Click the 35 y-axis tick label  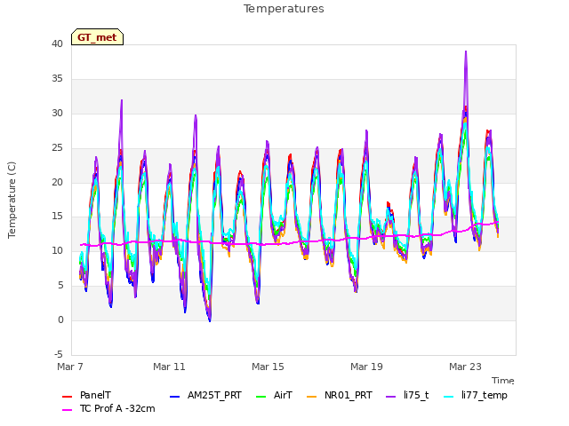[x=57, y=79]
